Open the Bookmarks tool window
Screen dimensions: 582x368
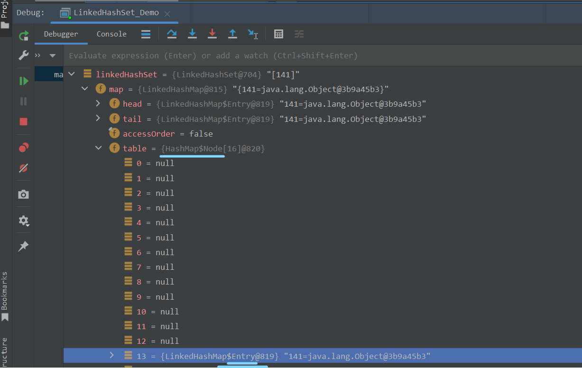coord(5,296)
